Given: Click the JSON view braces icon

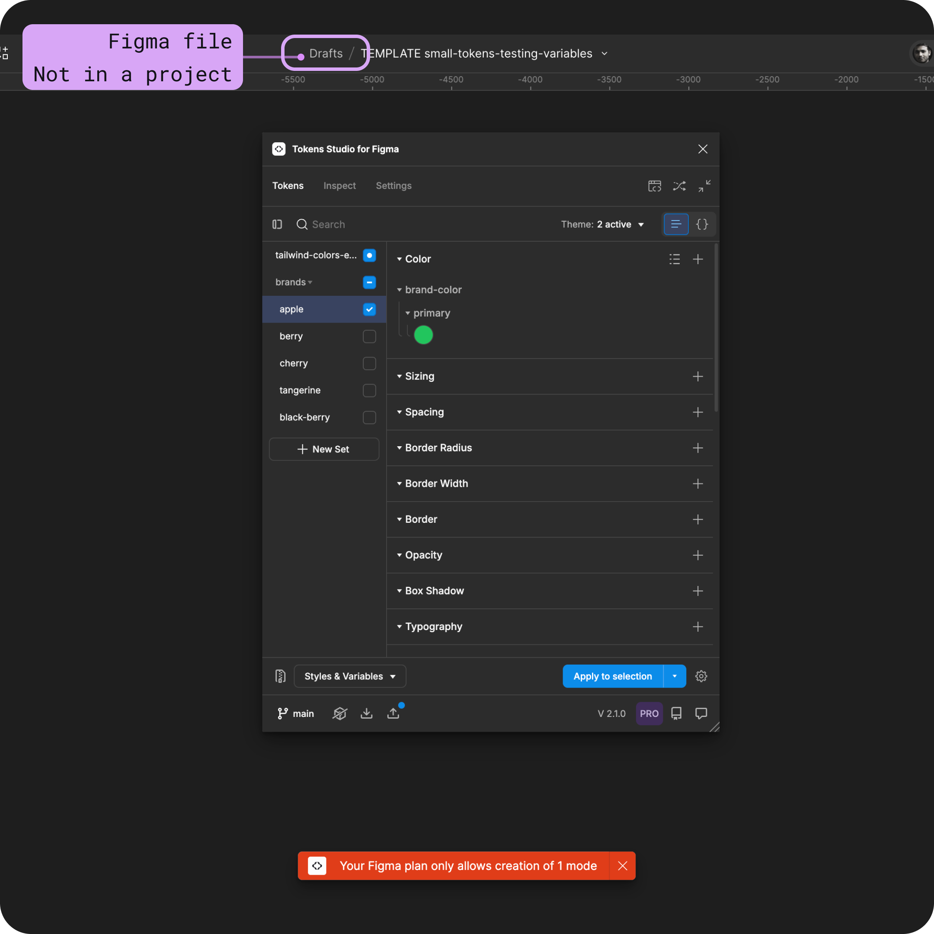Looking at the screenshot, I should [701, 224].
